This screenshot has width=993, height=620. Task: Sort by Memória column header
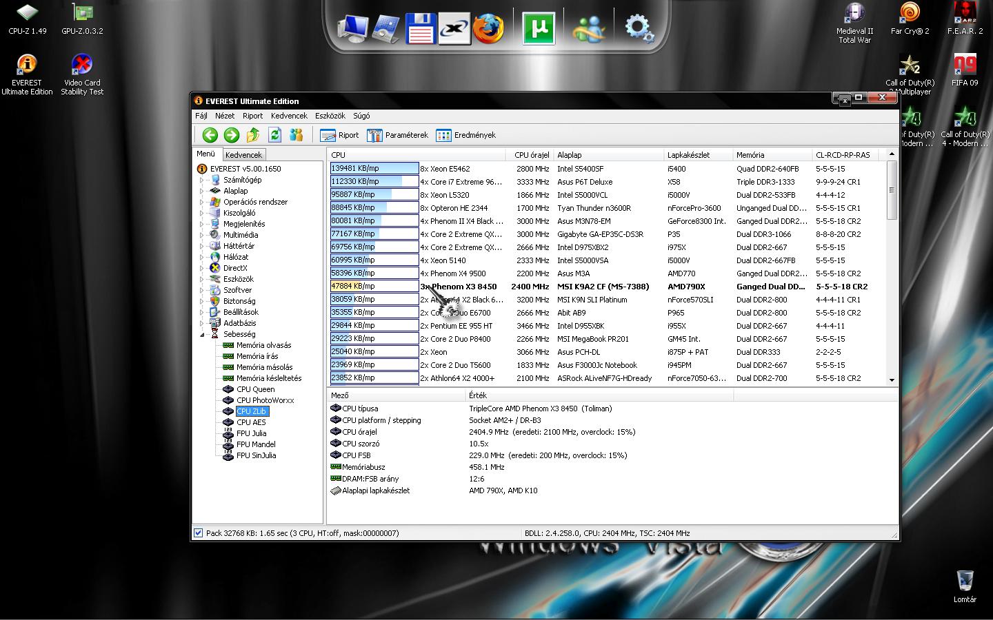click(772, 155)
